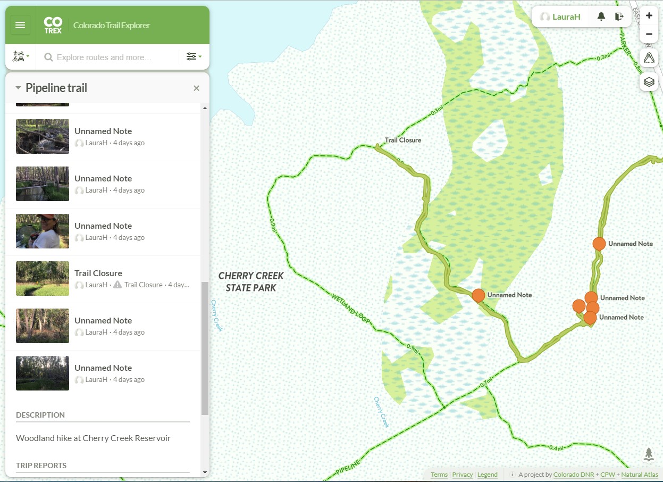The width and height of the screenshot is (663, 482).
Task: Expand the activity type dropdown
Action: tap(21, 57)
